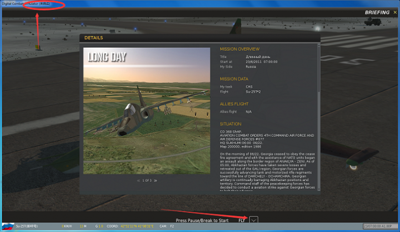400x232 pixels.
Task: Click the Russian flag icon in status bar
Action: (x=8, y=226)
